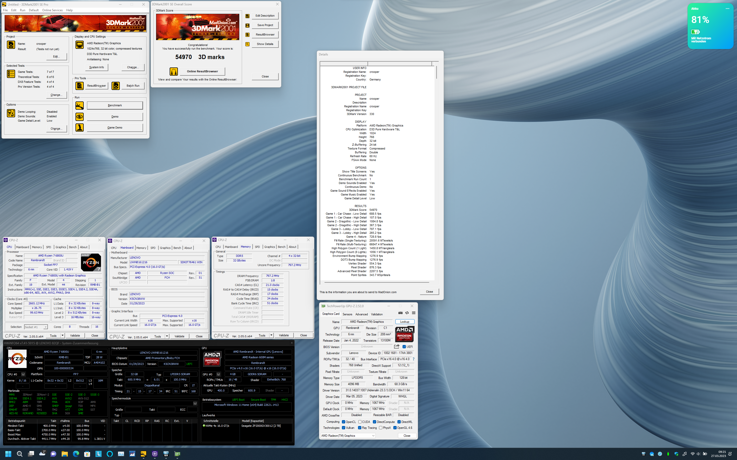Open the GPU #0 dropdown in HWiNFO

(x=211, y=374)
